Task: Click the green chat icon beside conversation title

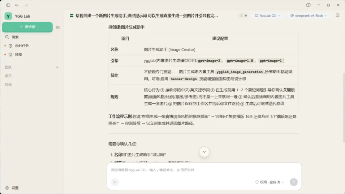Action: [71, 16]
